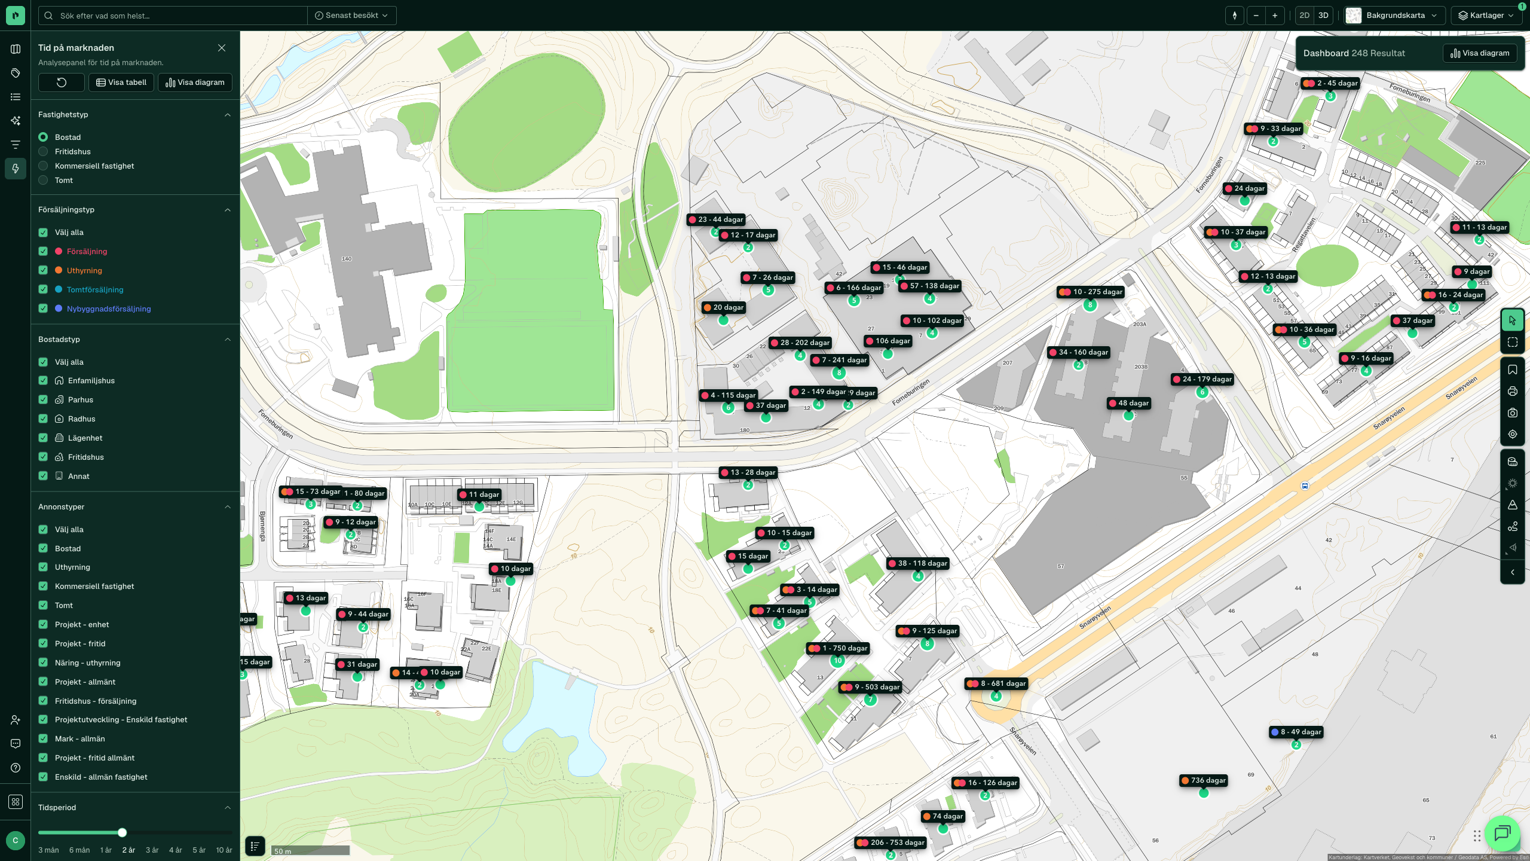Collapse the Annonstyper section
1530x861 pixels.
pos(228,507)
